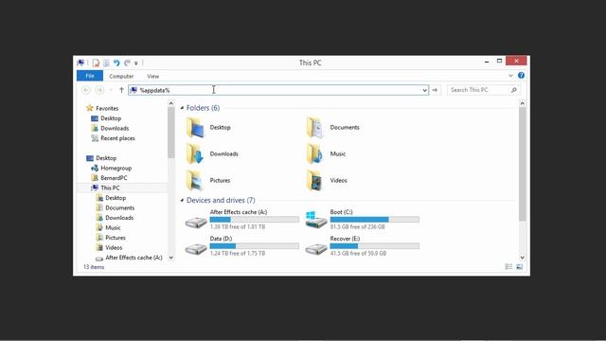Select the Recover (E:) drive icon

click(x=315, y=249)
